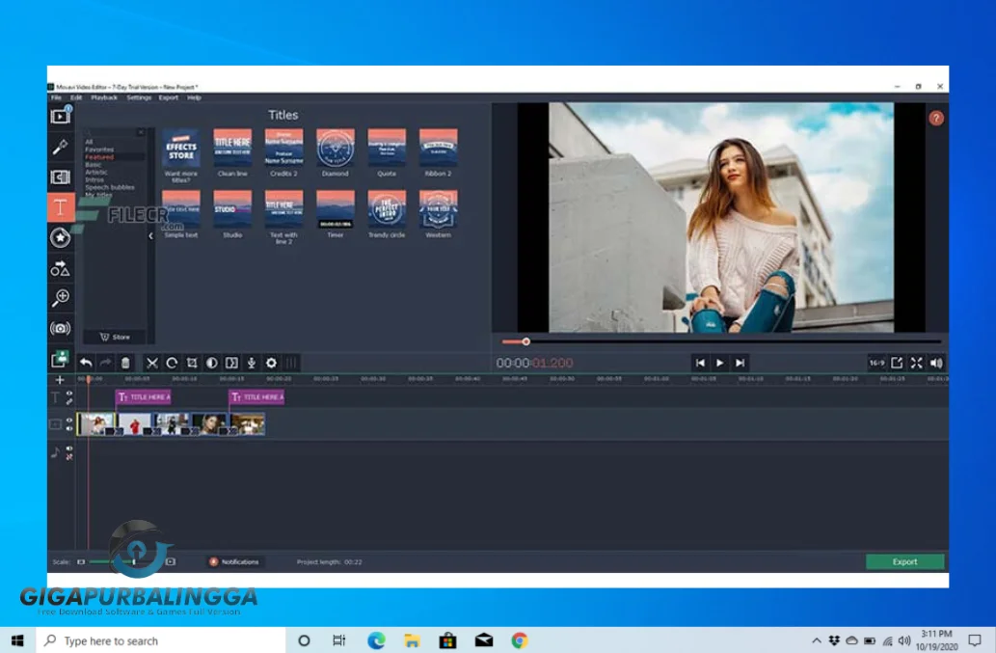
Task: Collapse the titles category panel arrow
Action: tap(150, 235)
